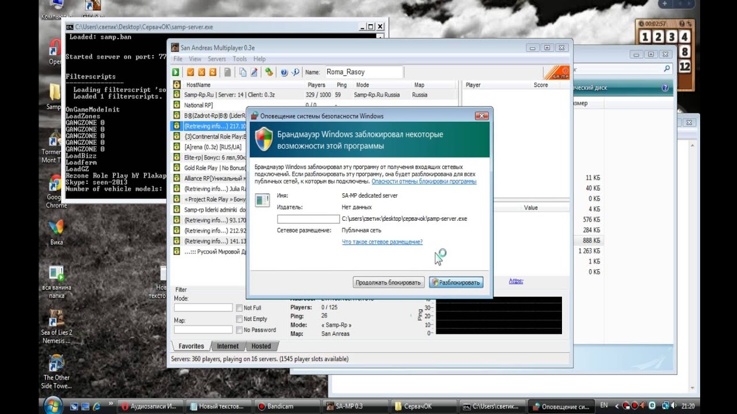Click the Copy Server Info pages icon
This screenshot has height=414, width=737.
(242, 72)
